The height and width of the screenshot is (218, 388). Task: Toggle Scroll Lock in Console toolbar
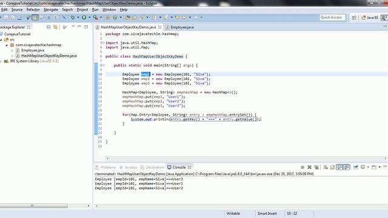(332, 167)
